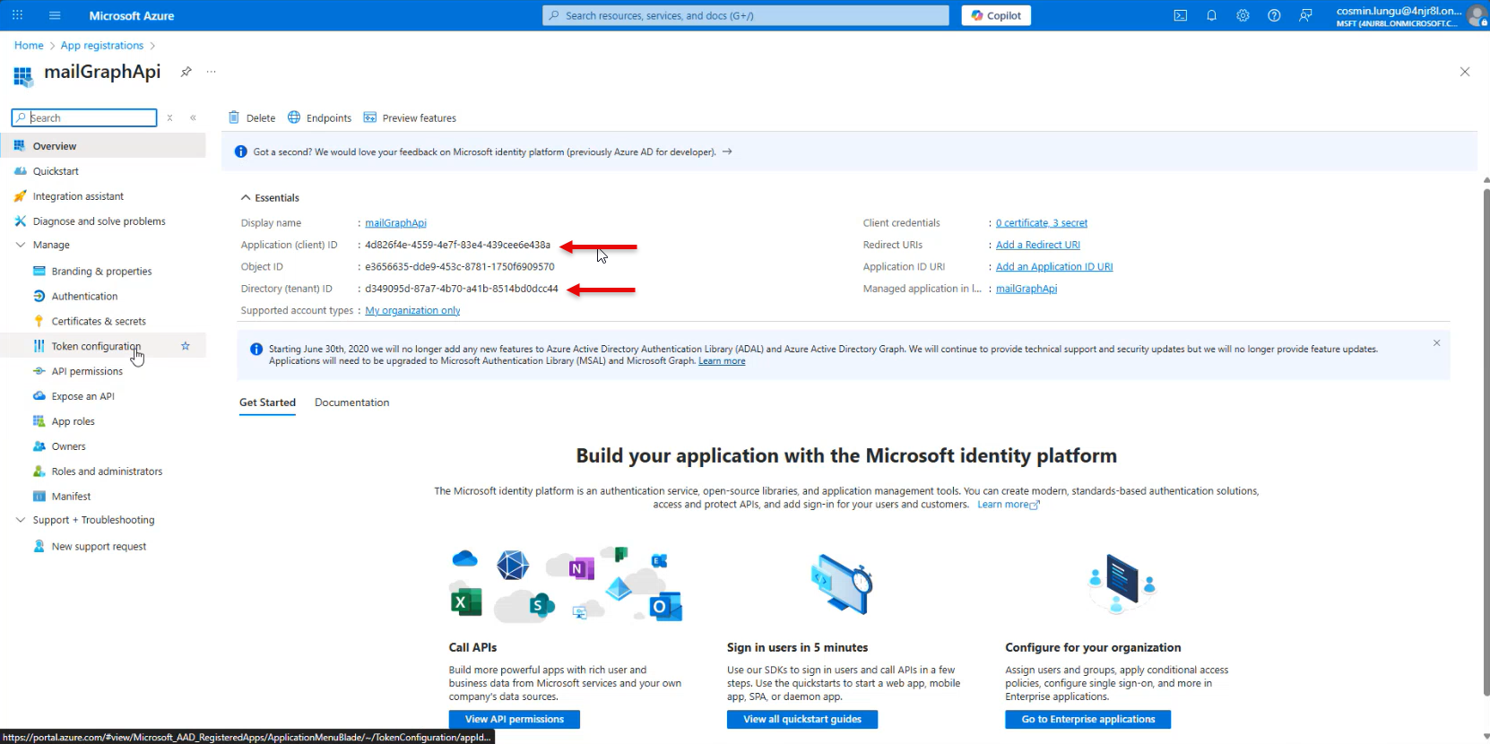Open the Azure portal hamburger menu
This screenshot has height=744, width=1490.
point(55,15)
